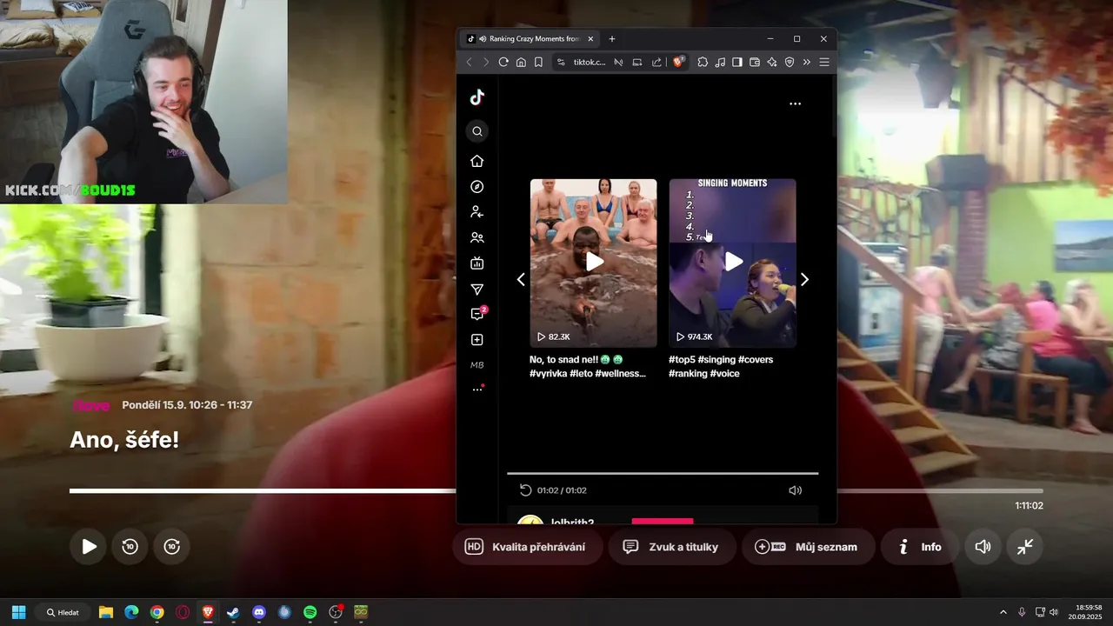Open TikTok Explore compass icon

(477, 187)
